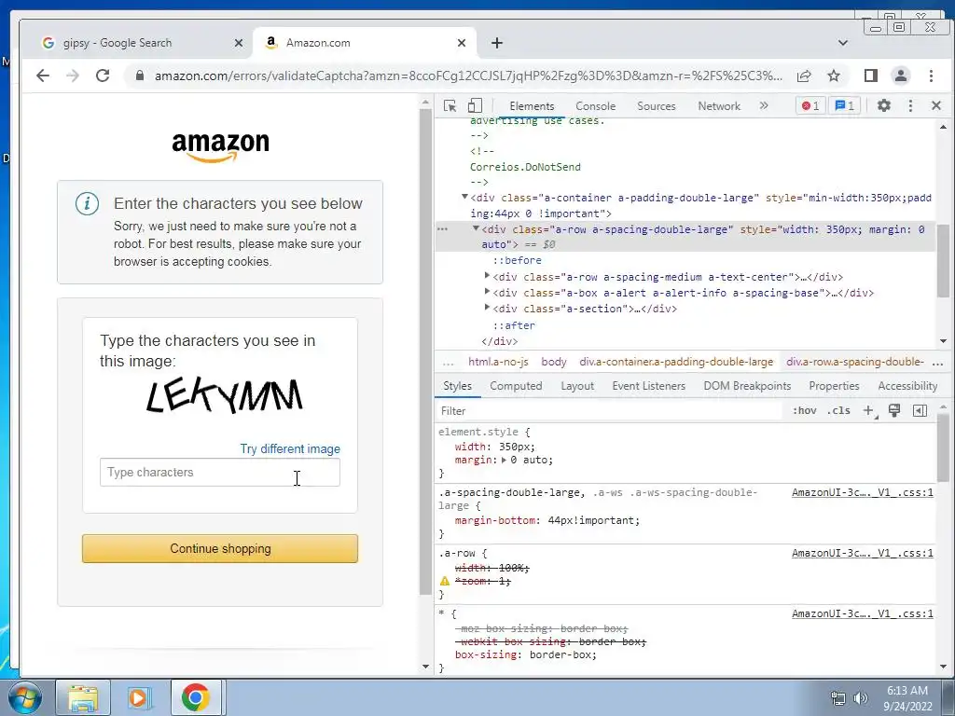The image size is (955, 716).
Task: Open the issues message badge
Action: click(x=844, y=106)
